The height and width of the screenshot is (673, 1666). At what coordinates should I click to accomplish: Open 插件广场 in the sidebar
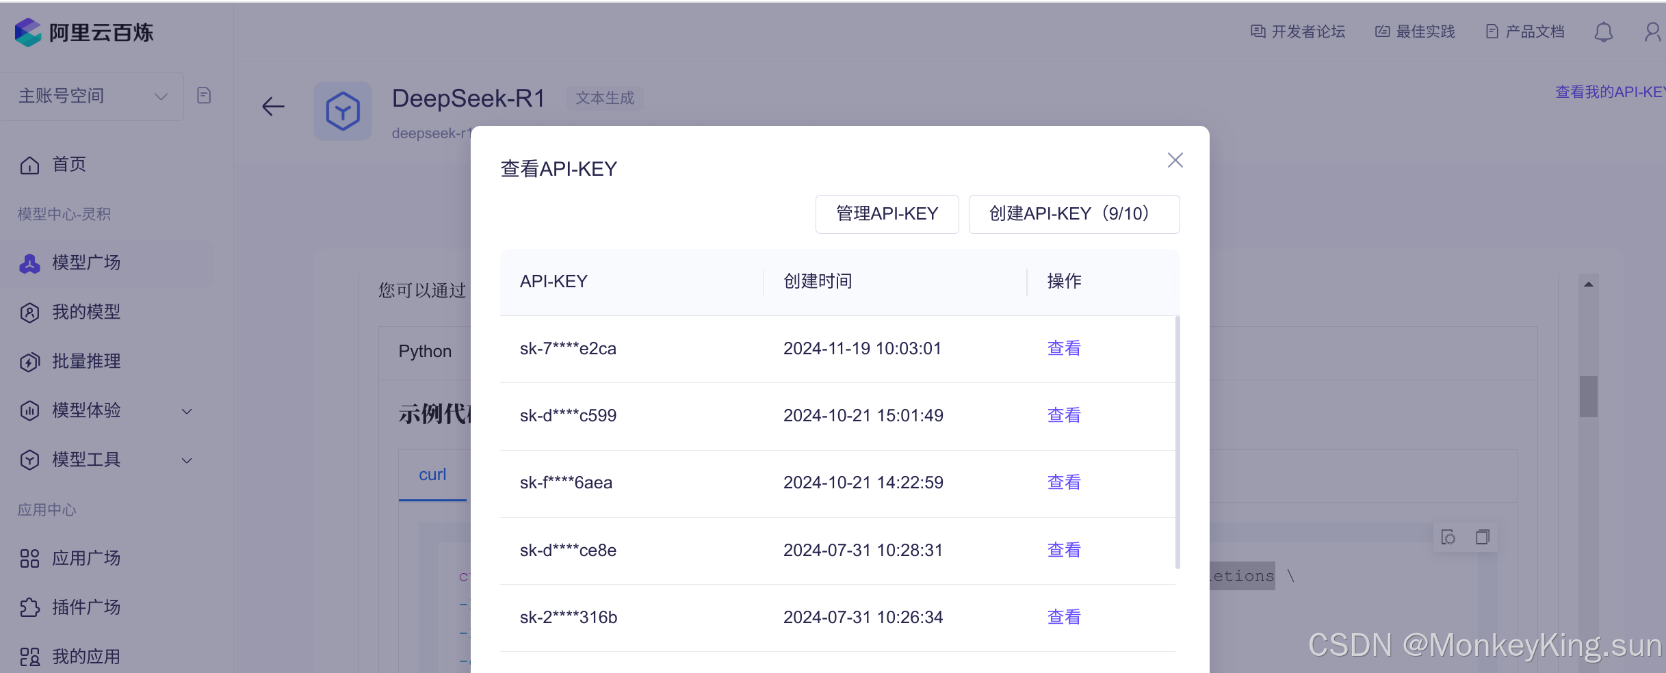[86, 607]
